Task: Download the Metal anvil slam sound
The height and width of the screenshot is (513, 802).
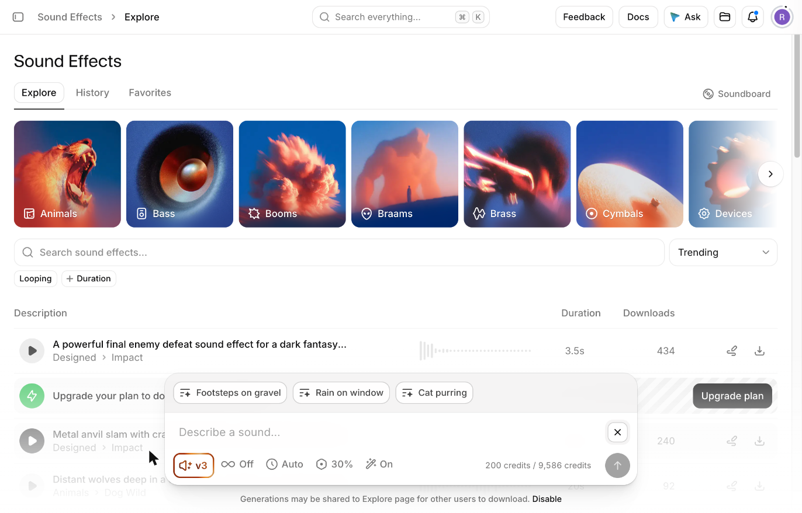Action: 759,441
